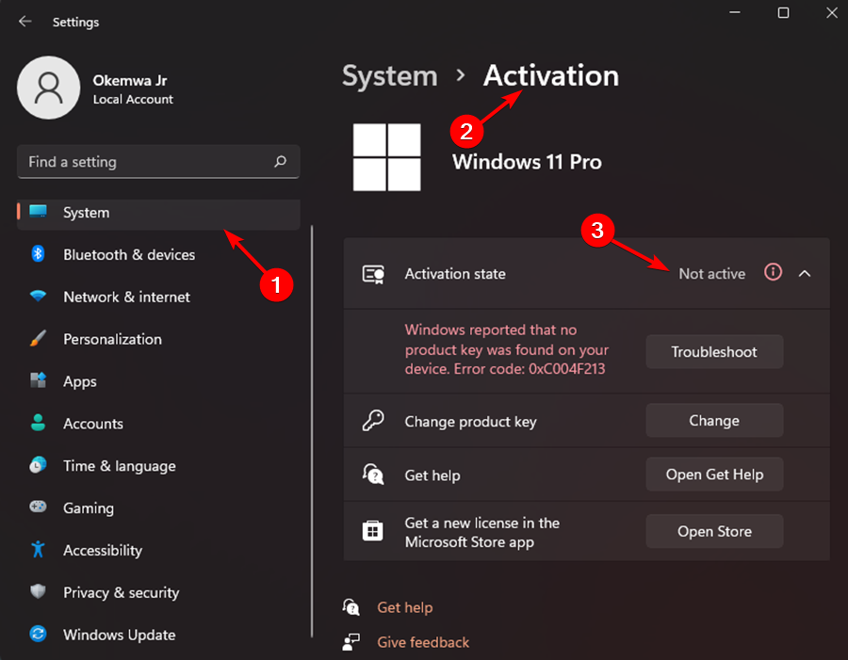Click the Okemwa Jr profile picture
The height and width of the screenshot is (660, 848).
[x=49, y=87]
